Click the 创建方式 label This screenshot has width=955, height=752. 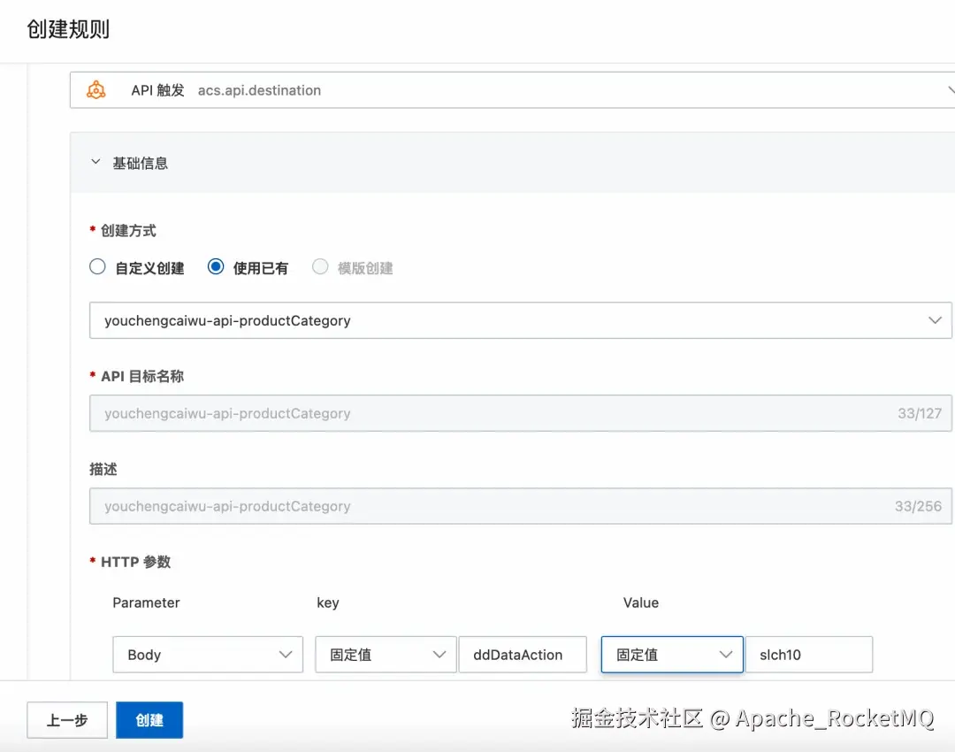click(128, 230)
